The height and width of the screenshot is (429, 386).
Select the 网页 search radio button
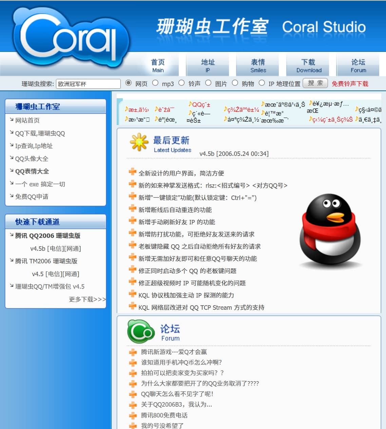[129, 83]
